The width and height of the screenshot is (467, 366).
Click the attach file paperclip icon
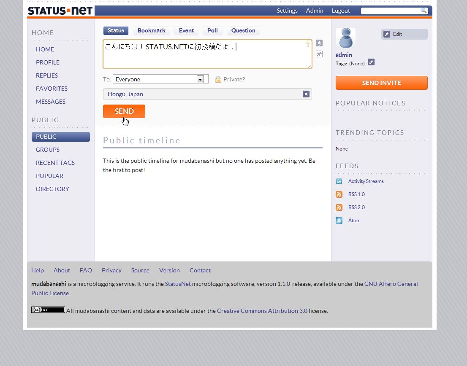tap(319, 43)
